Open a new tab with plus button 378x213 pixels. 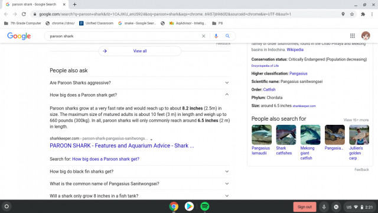(x=74, y=4)
